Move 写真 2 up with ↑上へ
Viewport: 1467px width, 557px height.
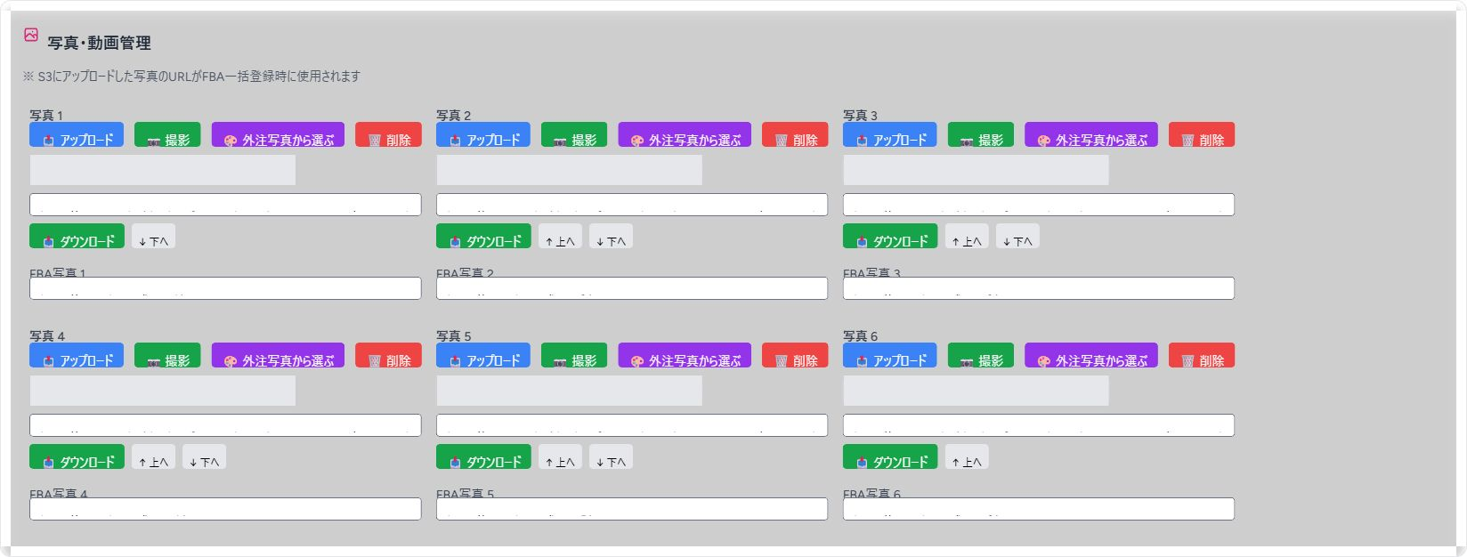(560, 237)
